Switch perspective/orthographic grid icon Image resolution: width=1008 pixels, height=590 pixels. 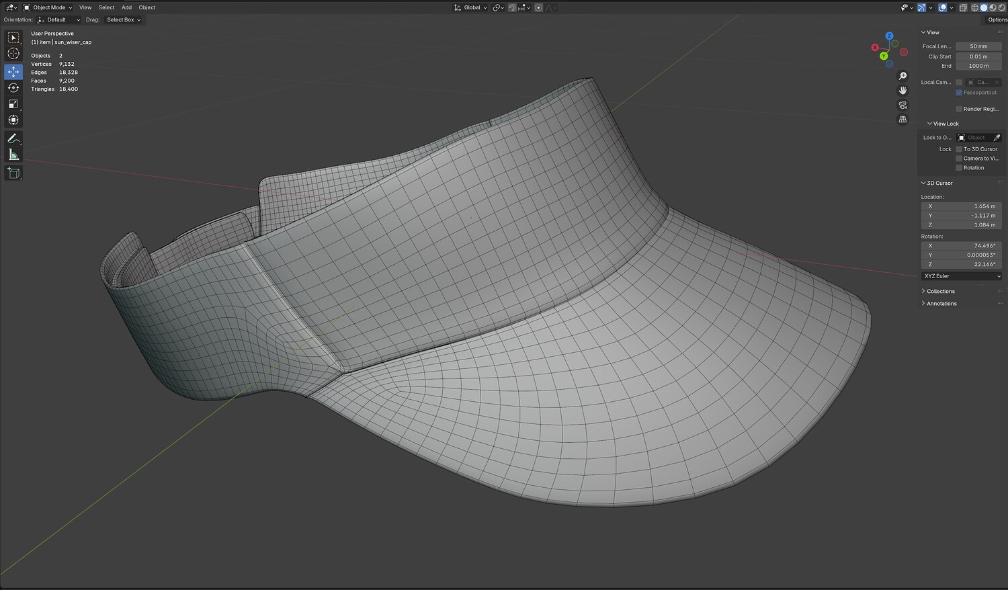point(902,120)
